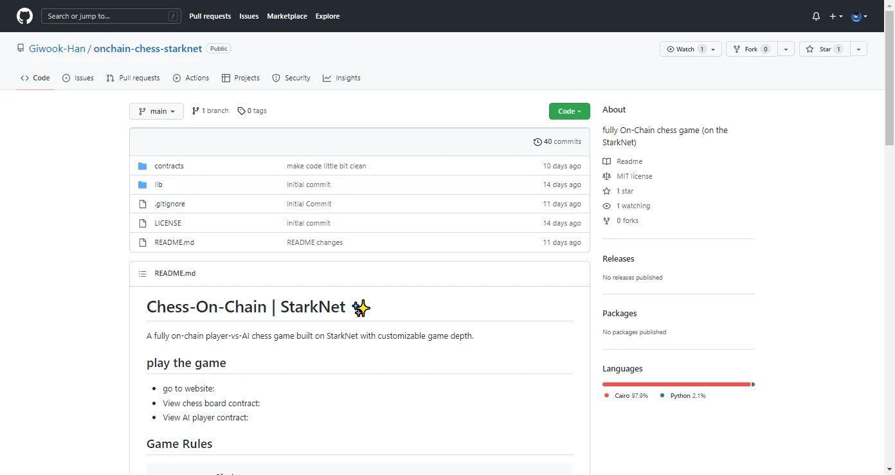Click the contracts folder icon
895x475 pixels.
143,166
